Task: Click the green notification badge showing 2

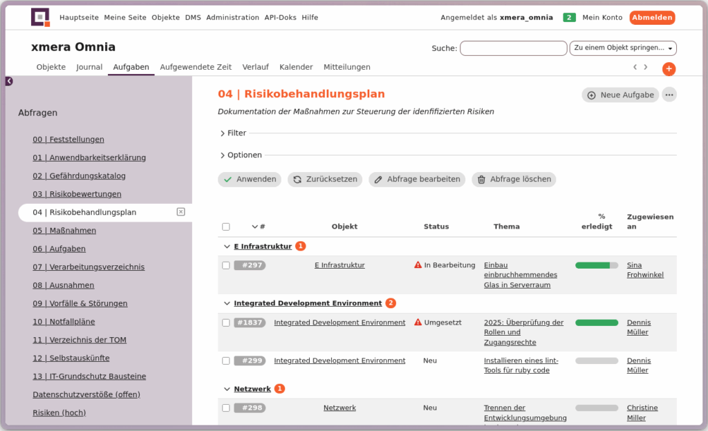Action: point(569,17)
